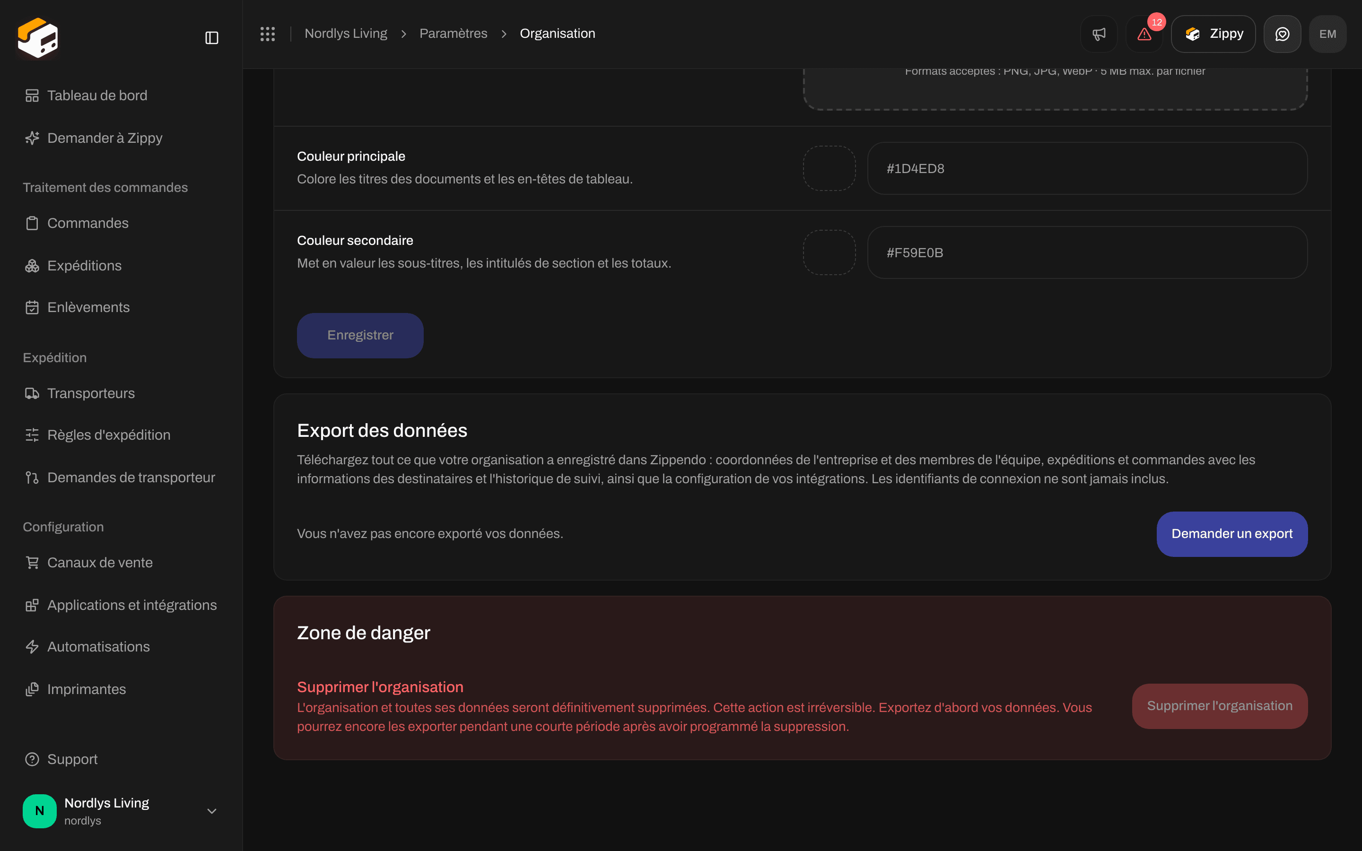Screen dimensions: 1362x851
Task: Open the apps grid menu icon
Action: click(x=267, y=34)
